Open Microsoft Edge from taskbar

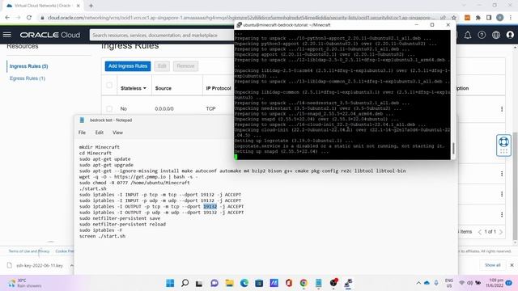[244, 283]
